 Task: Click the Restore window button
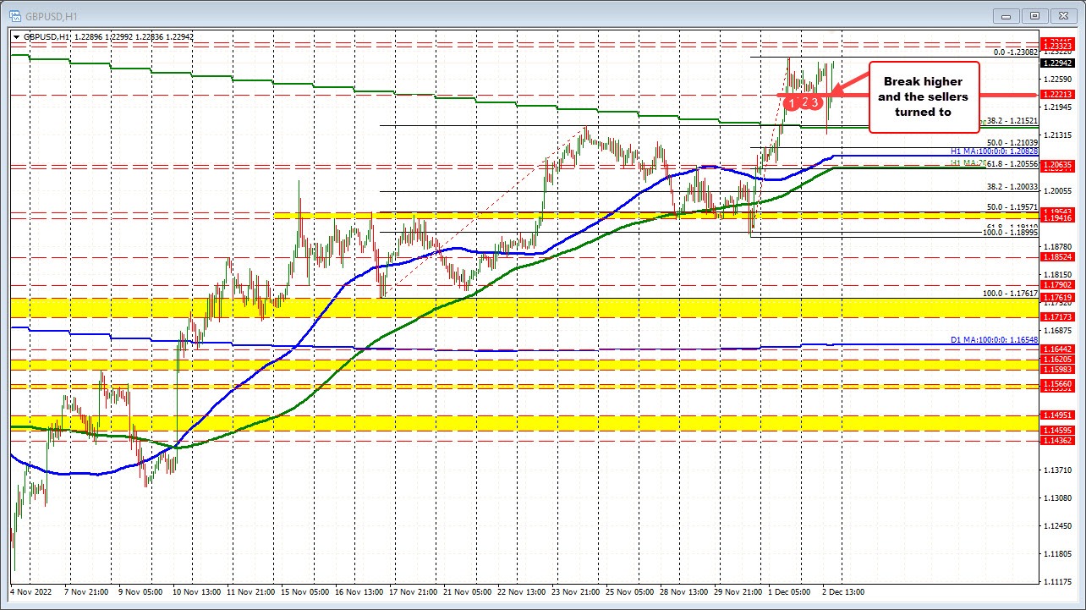[1034, 15]
